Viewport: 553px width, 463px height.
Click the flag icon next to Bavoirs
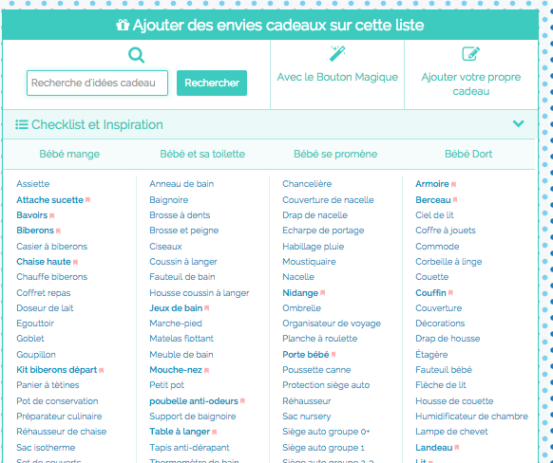pos(52,215)
